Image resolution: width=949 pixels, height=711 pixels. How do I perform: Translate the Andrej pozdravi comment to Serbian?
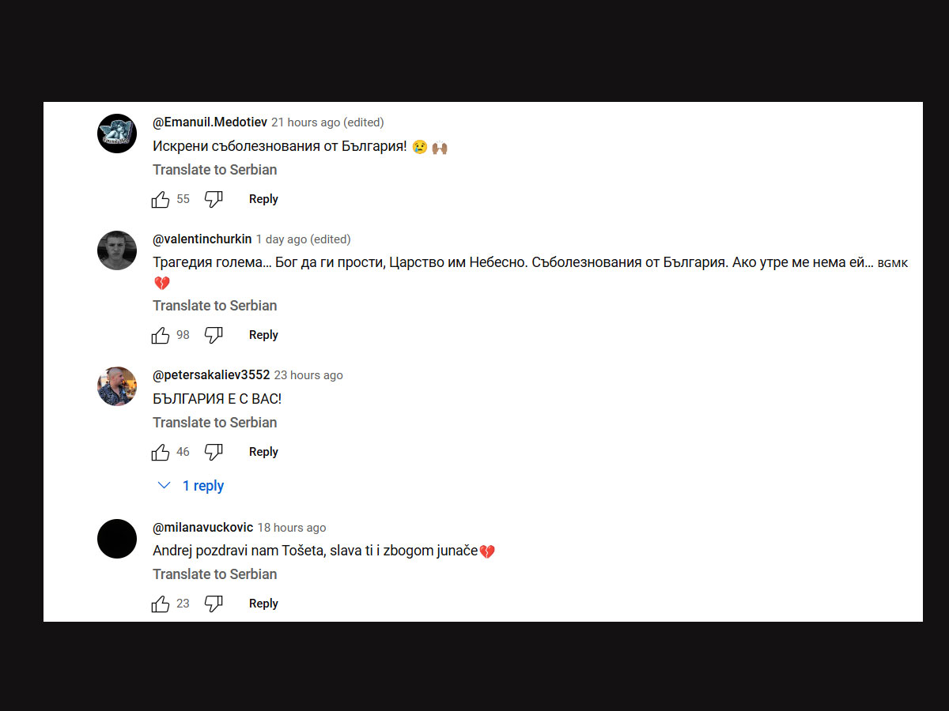[215, 574]
